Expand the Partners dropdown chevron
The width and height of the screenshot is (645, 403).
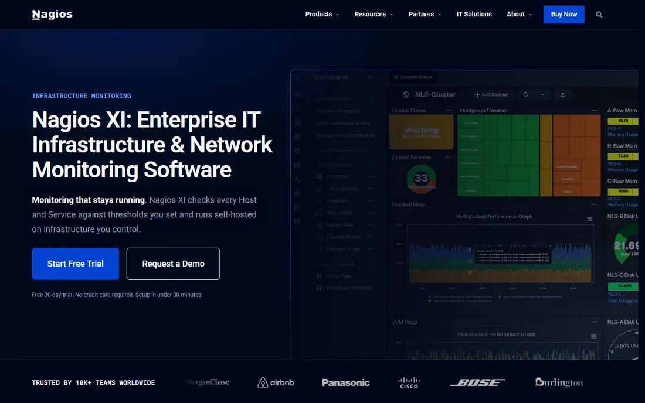click(x=439, y=15)
